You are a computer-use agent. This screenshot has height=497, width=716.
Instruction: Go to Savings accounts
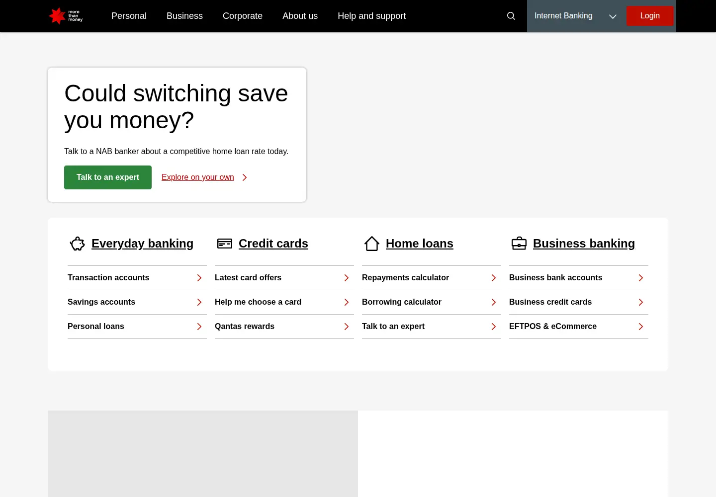[137, 302]
